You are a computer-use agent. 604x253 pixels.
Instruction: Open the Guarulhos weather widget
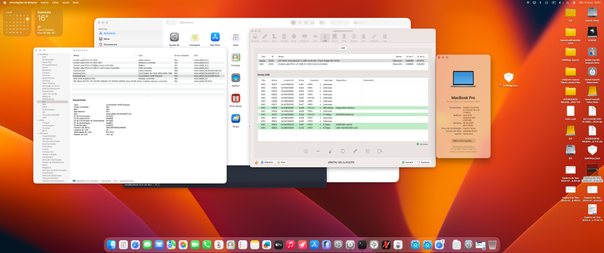point(49,22)
